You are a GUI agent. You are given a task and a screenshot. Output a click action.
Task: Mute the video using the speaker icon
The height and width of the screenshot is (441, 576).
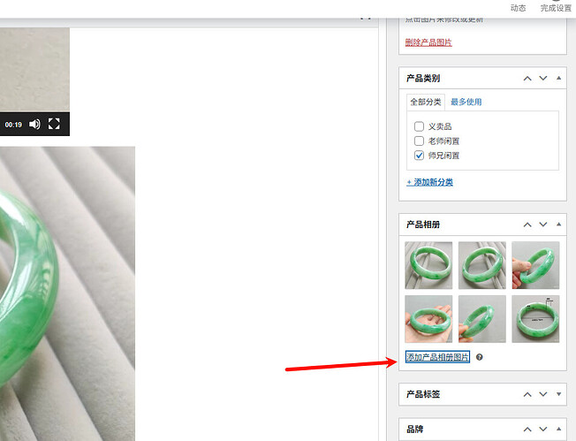pos(35,125)
